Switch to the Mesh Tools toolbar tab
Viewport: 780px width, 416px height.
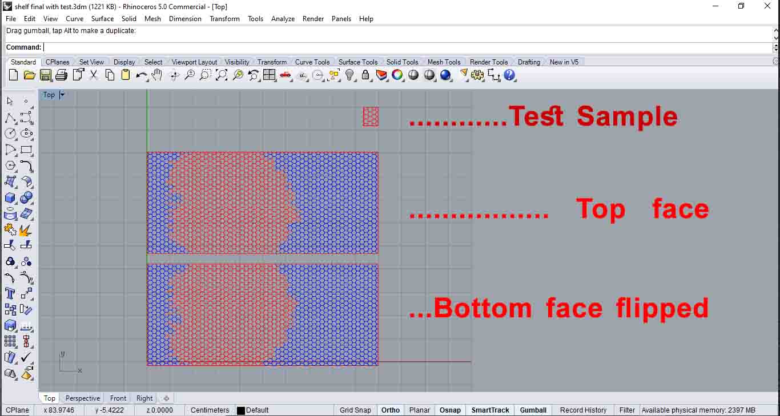point(444,62)
